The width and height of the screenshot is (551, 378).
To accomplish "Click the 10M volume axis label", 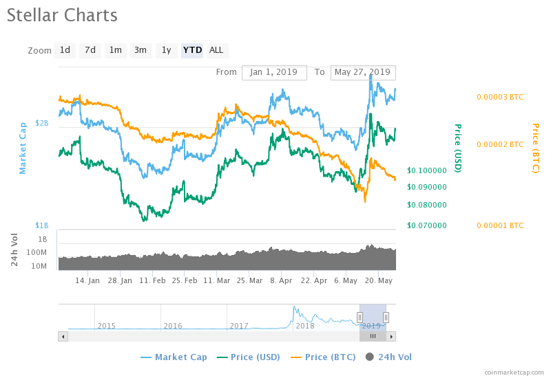I will (x=39, y=266).
